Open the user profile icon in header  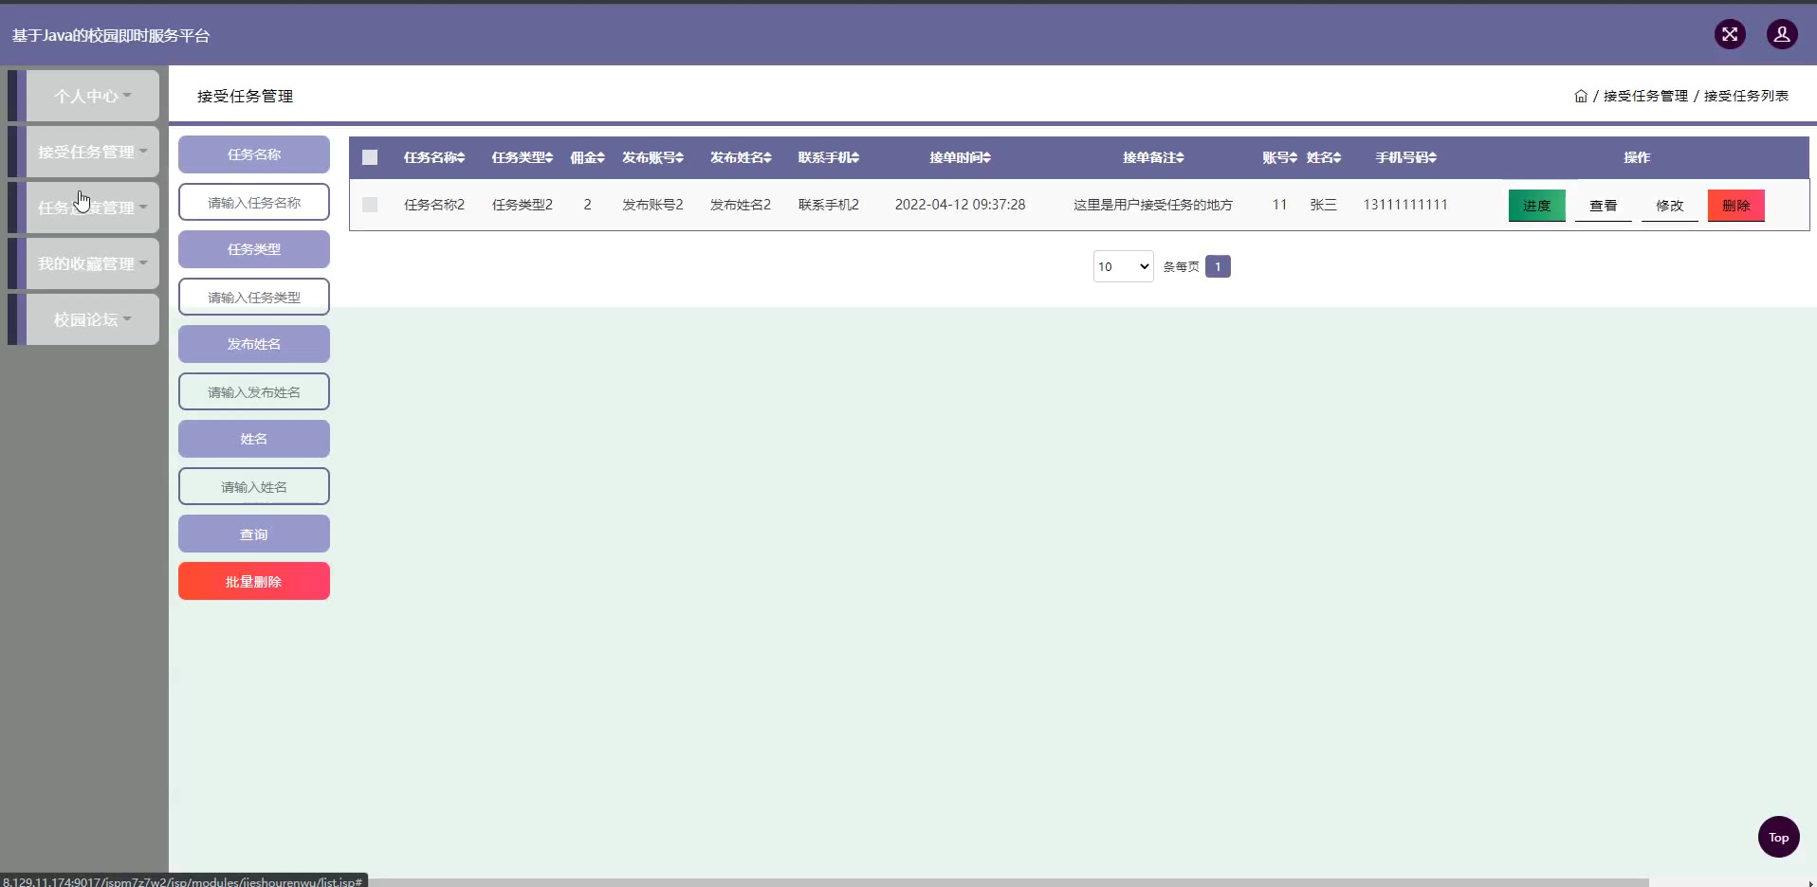(1781, 35)
